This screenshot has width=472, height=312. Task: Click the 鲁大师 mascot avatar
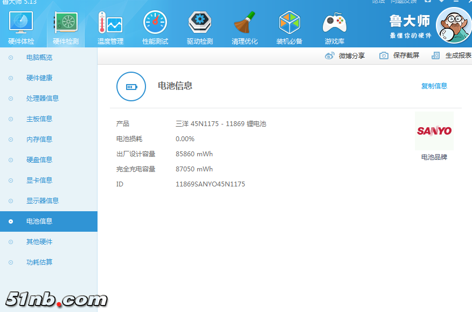[x=453, y=26]
